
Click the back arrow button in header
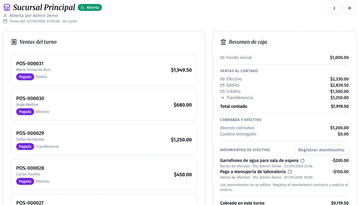pos(350,8)
